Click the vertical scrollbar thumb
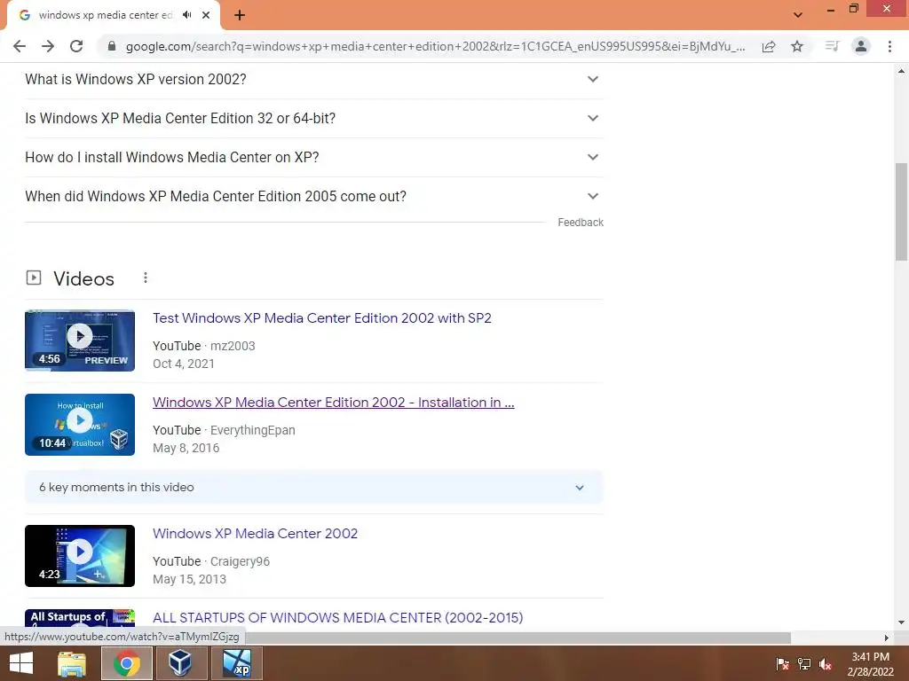The height and width of the screenshot is (681, 909). (901, 211)
